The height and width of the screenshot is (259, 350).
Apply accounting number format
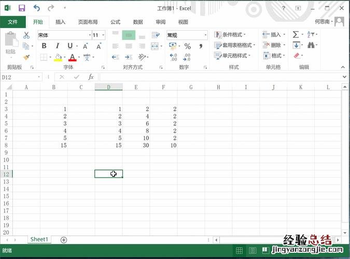[173, 46]
